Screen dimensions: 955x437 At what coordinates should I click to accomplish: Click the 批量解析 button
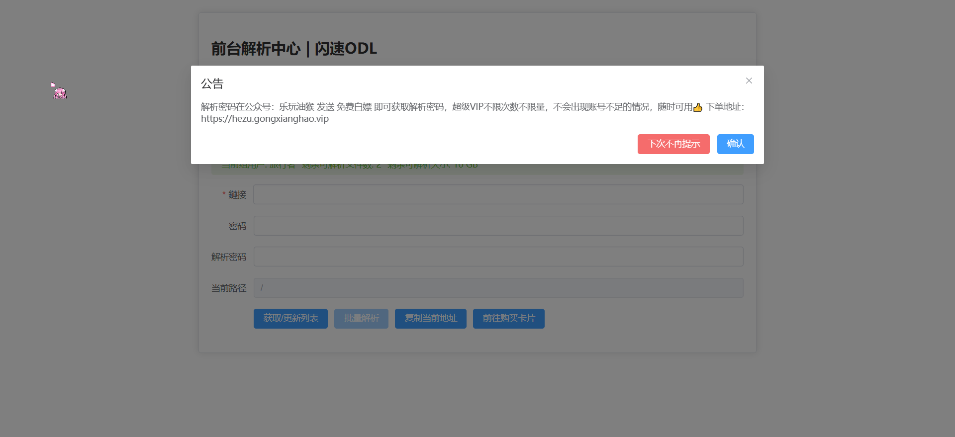(361, 319)
